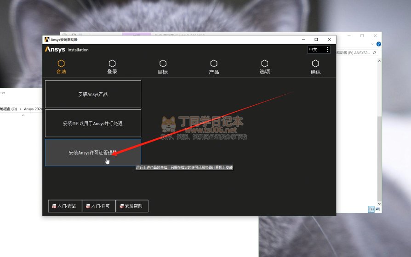411x257 pixels.
Task: Click the PDF icon on 入门-许可
Action: pos(88,206)
